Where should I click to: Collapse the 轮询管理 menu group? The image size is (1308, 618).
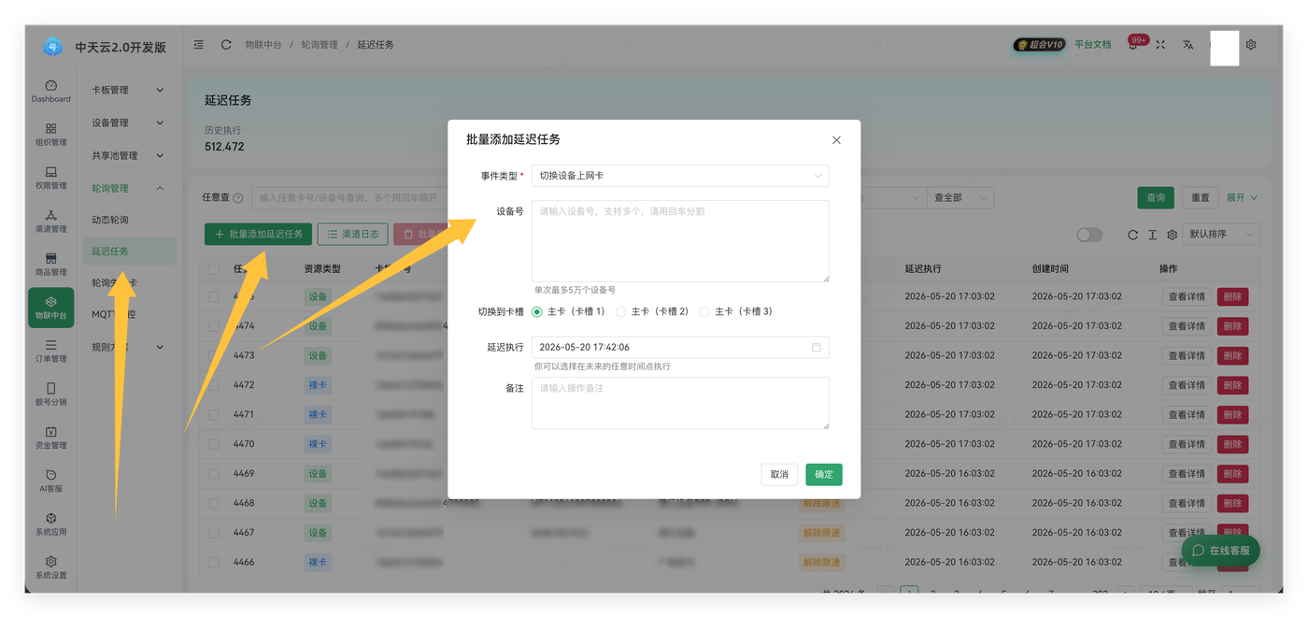click(x=128, y=188)
